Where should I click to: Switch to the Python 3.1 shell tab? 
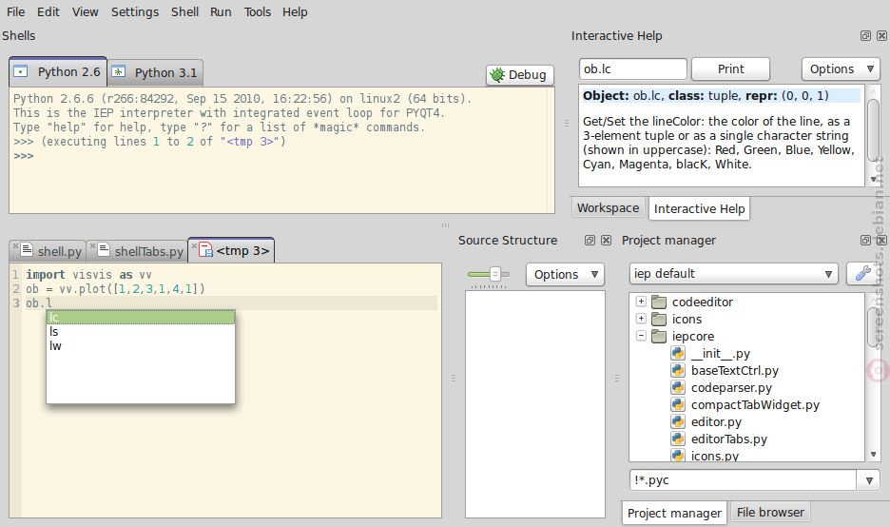tap(155, 72)
